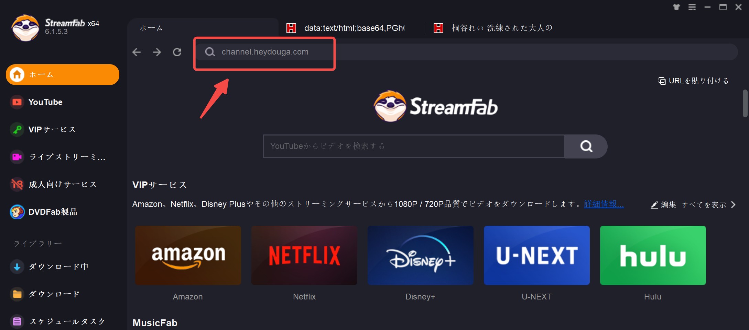The height and width of the screenshot is (330, 749).
Task: Open the Hulu service tile
Action: point(653,255)
